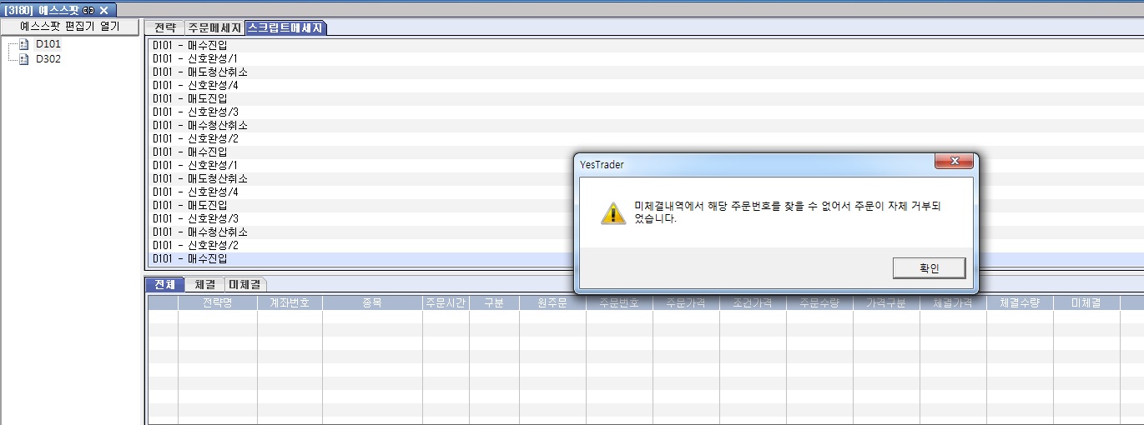Open the editor via 예스스팟 편집기 열기
The width and height of the screenshot is (1144, 425).
[70, 26]
